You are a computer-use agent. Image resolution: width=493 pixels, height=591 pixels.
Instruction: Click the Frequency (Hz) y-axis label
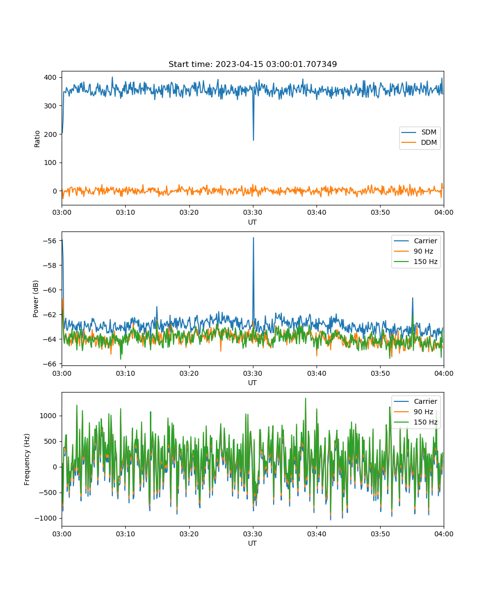point(27,459)
